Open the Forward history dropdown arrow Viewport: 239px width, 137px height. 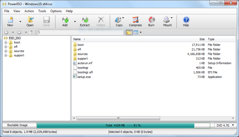[x=26, y=32]
